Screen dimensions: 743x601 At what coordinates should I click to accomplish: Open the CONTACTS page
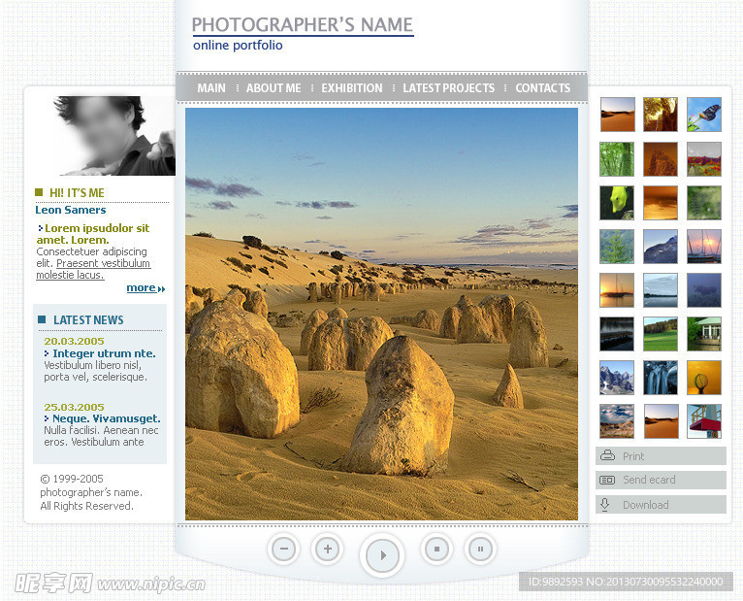(542, 88)
